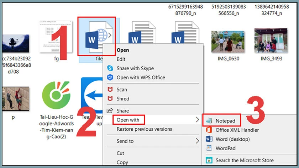Choose Cut in the context menu
The width and height of the screenshot is (299, 168).
pyautogui.click(x=120, y=153)
